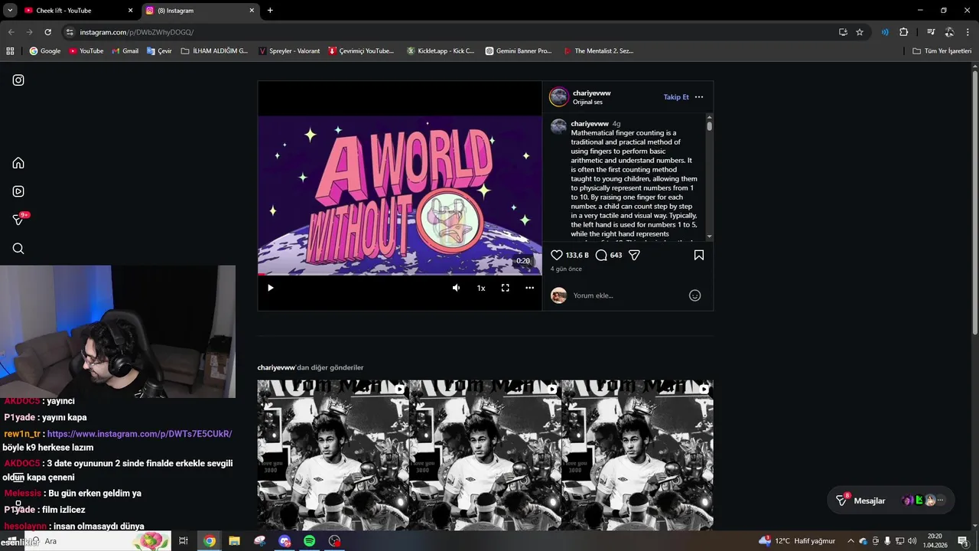Open second Tom Man post thumbnail
This screenshot has width=979, height=551.
coord(485,455)
